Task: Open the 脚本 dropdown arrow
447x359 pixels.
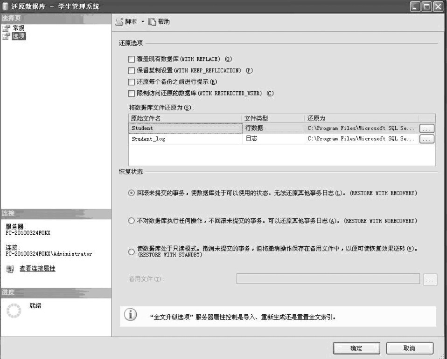Action: (143, 21)
